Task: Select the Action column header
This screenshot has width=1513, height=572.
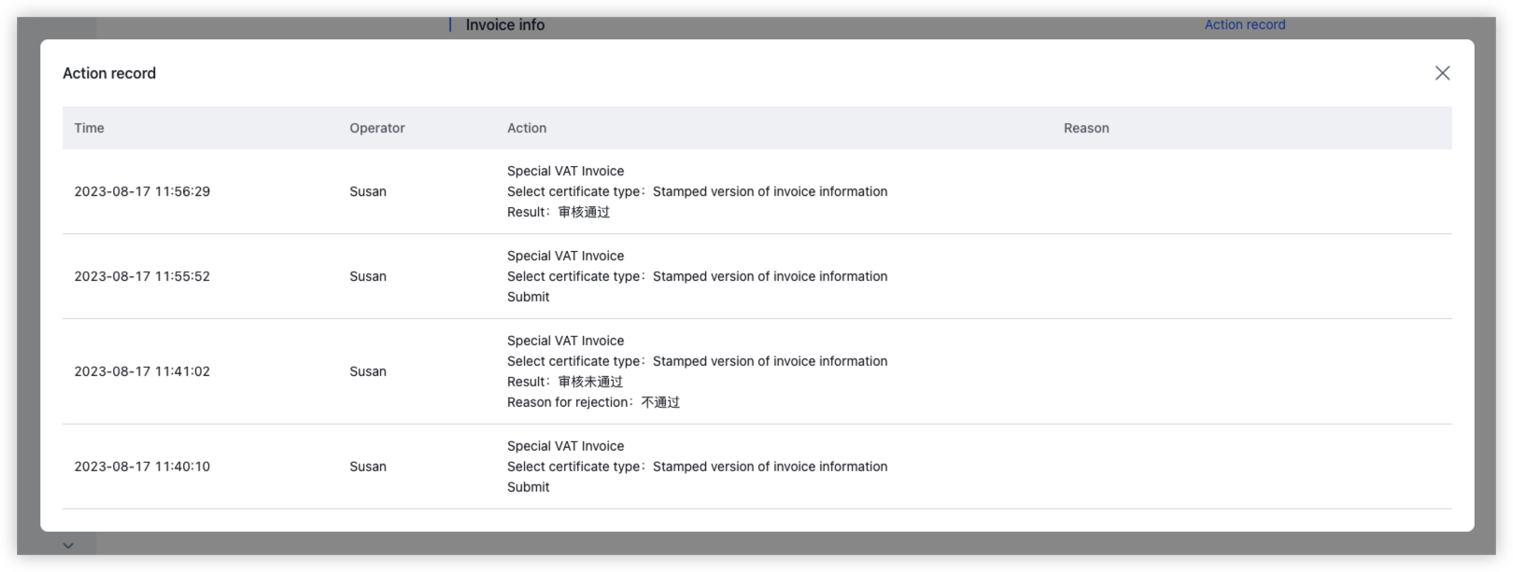Action: tap(527, 128)
